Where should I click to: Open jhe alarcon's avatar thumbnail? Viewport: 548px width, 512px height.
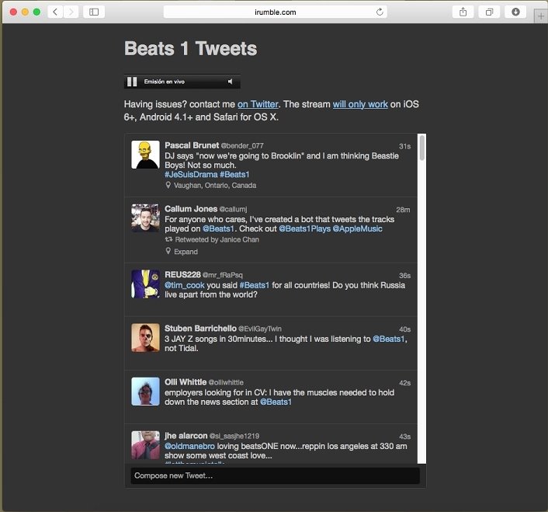pyautogui.click(x=145, y=445)
